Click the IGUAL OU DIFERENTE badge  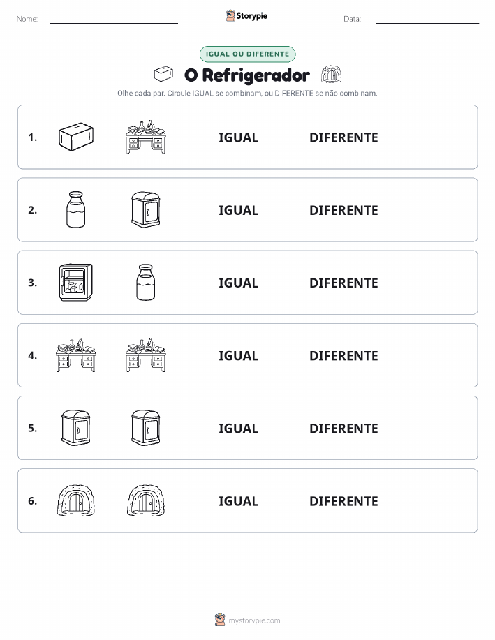(x=247, y=54)
